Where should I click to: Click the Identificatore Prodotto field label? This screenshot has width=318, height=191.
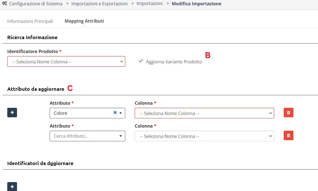(x=33, y=51)
